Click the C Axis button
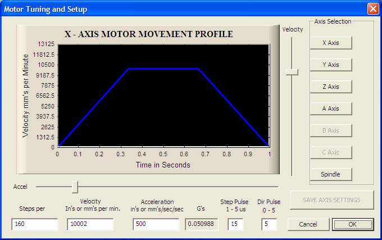The image size is (382, 240). click(331, 152)
